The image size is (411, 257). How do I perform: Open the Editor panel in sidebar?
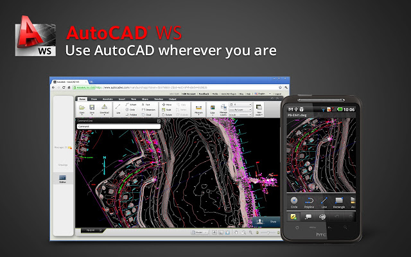click(x=63, y=179)
